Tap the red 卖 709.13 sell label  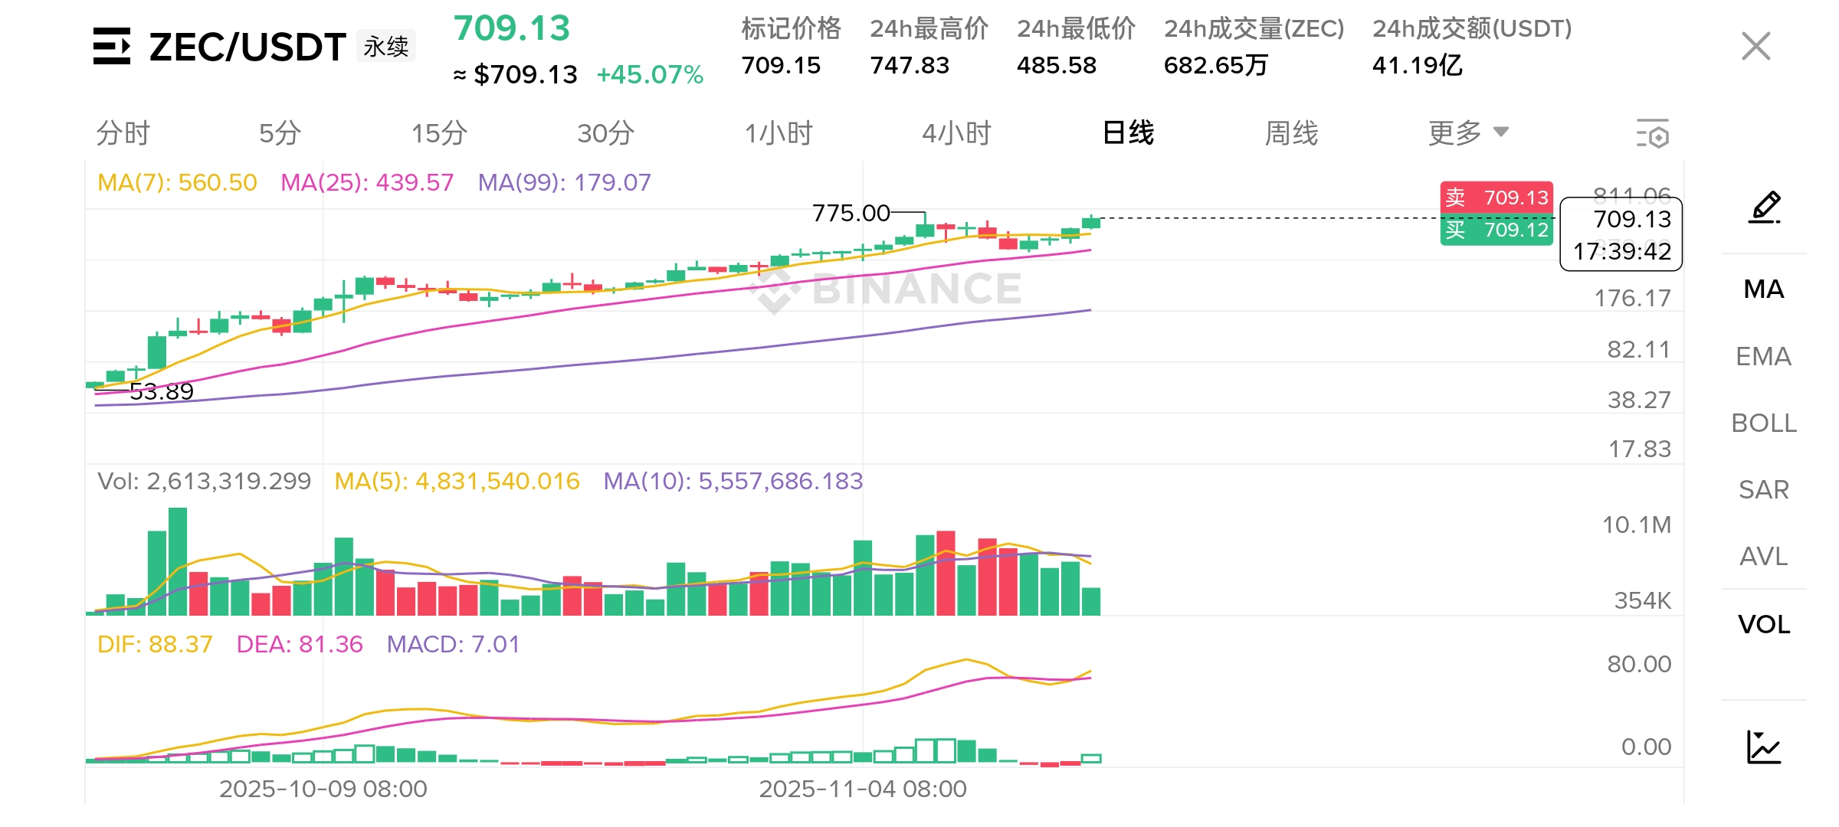pyautogui.click(x=1496, y=198)
